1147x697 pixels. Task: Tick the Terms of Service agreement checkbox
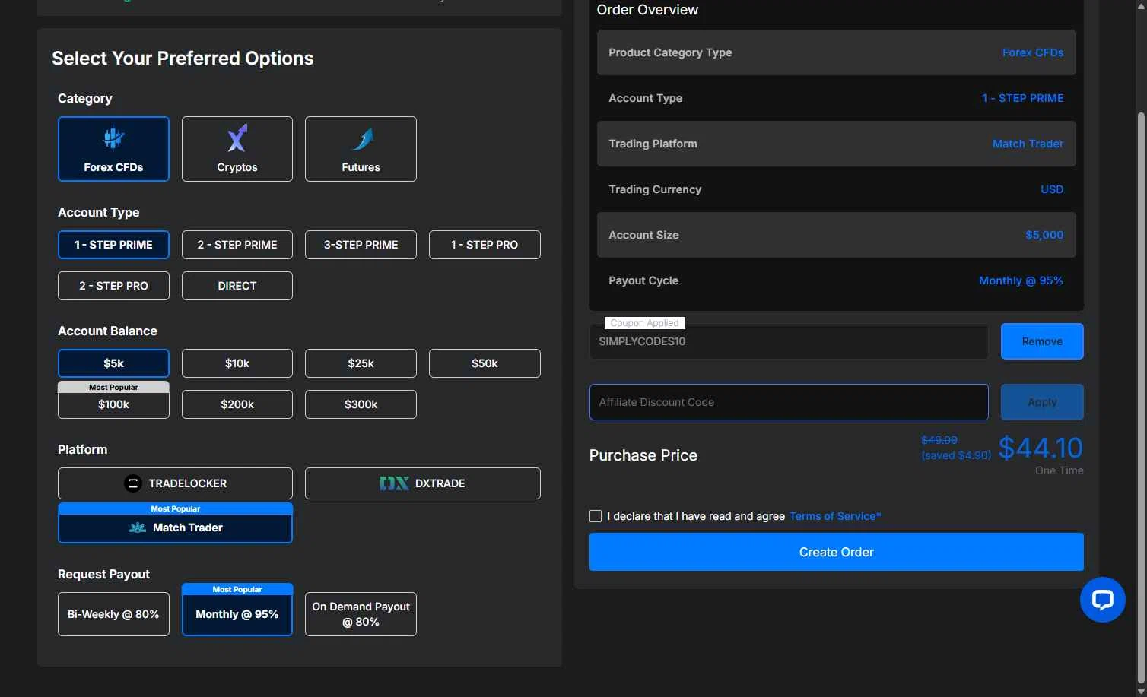click(x=596, y=516)
